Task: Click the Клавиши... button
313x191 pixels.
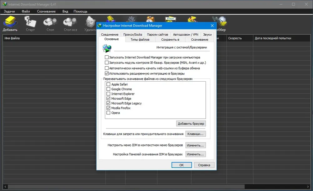Action: (196, 134)
